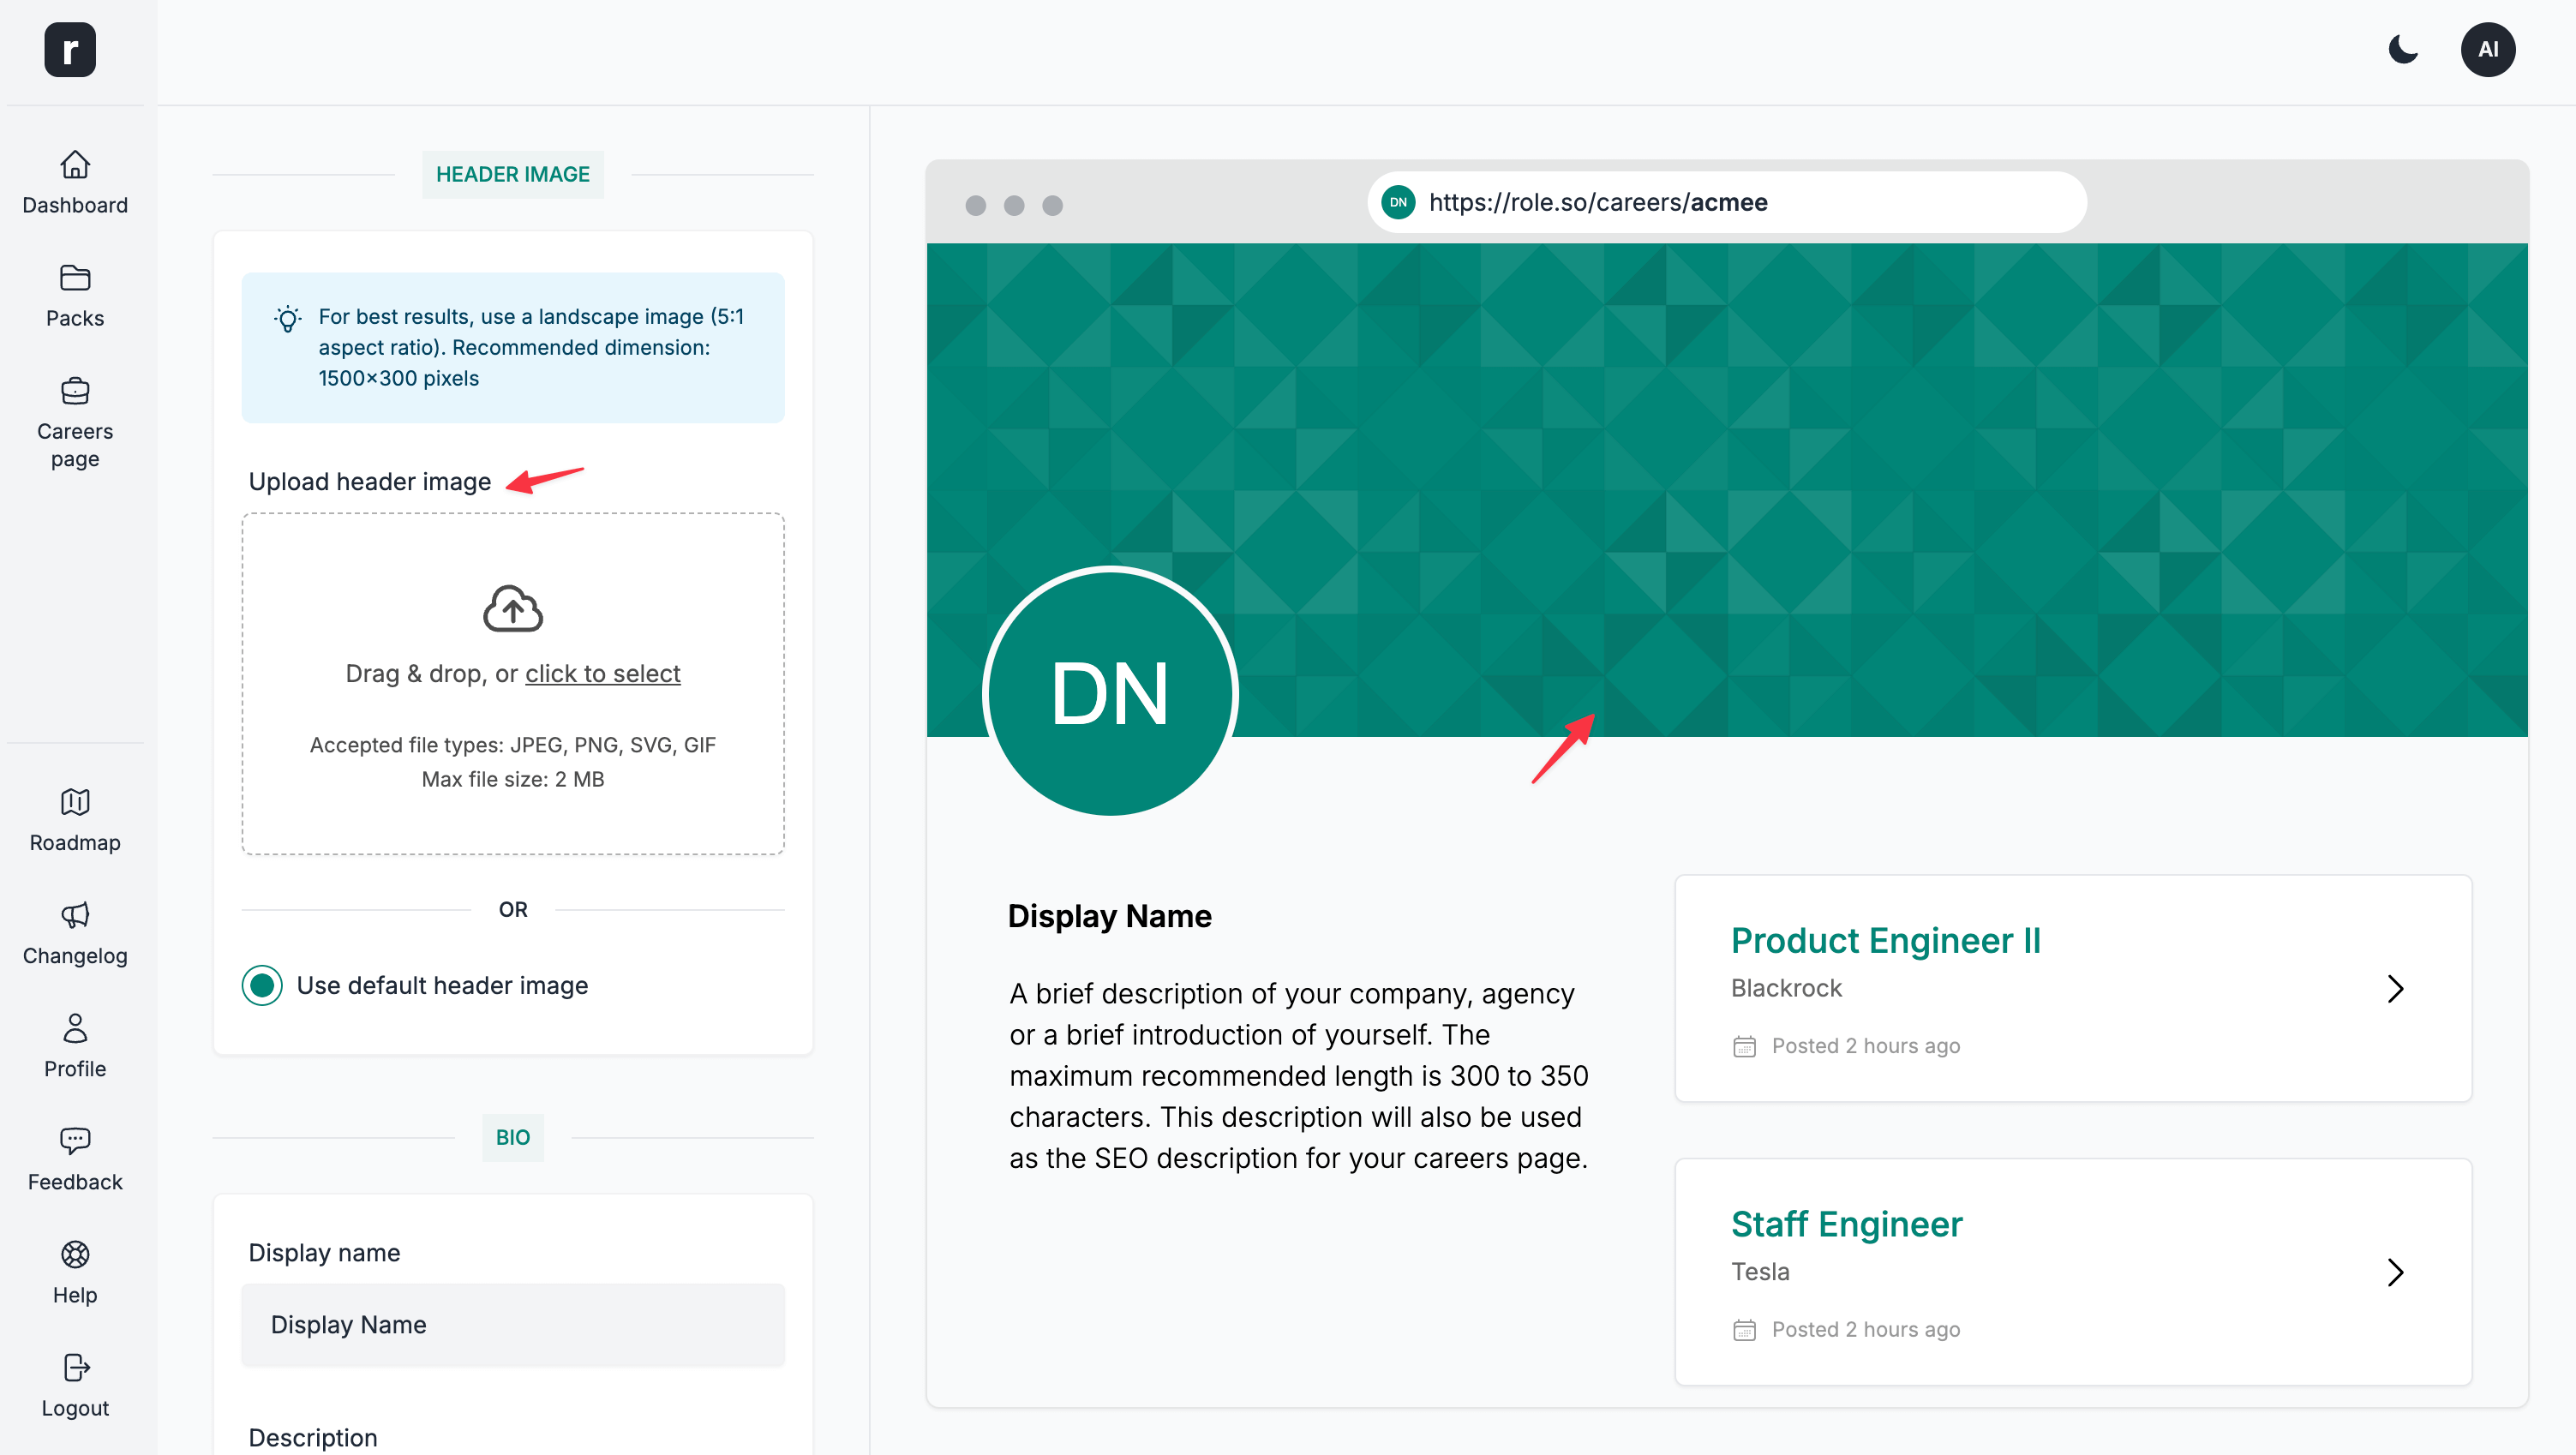2576x1455 pixels.
Task: Open the AI user avatar menu
Action: (2487, 49)
